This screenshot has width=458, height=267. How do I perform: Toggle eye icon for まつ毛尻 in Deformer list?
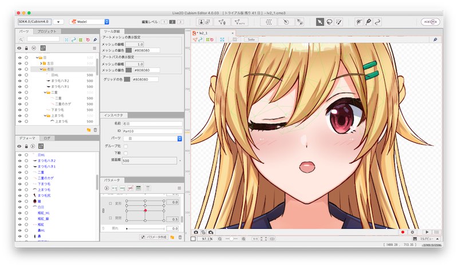click(19, 196)
